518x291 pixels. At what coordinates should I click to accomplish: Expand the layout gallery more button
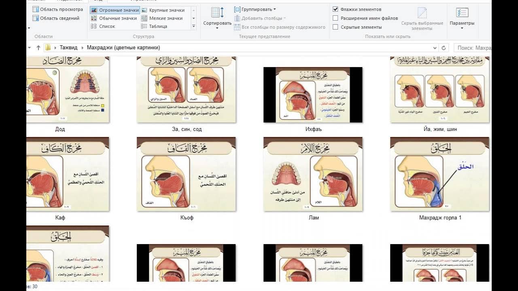[x=194, y=26]
